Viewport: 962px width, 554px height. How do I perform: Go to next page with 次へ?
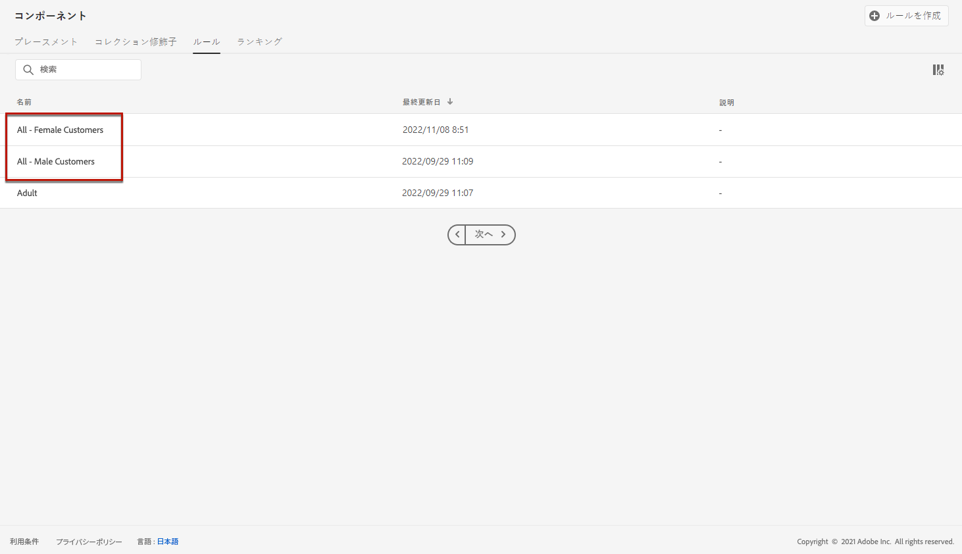pyautogui.click(x=490, y=234)
